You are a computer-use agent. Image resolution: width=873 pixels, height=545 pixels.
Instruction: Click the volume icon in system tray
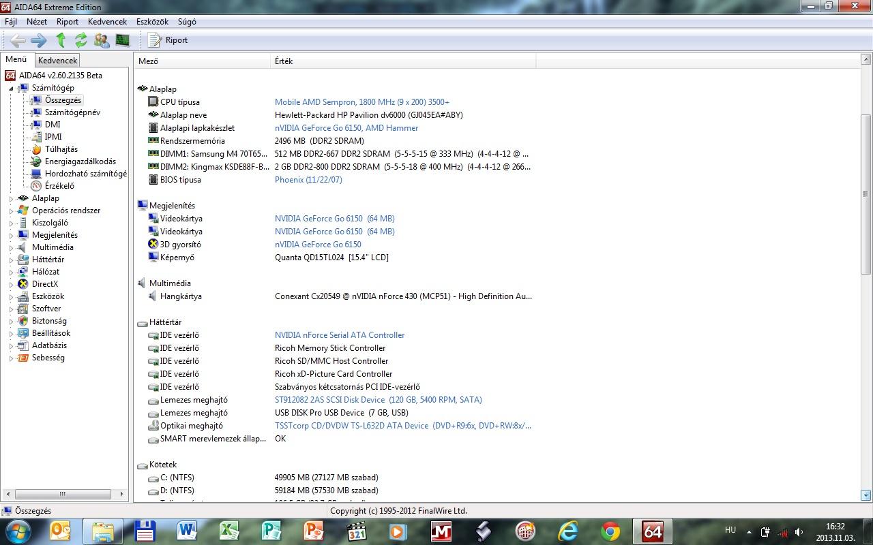pos(799,532)
